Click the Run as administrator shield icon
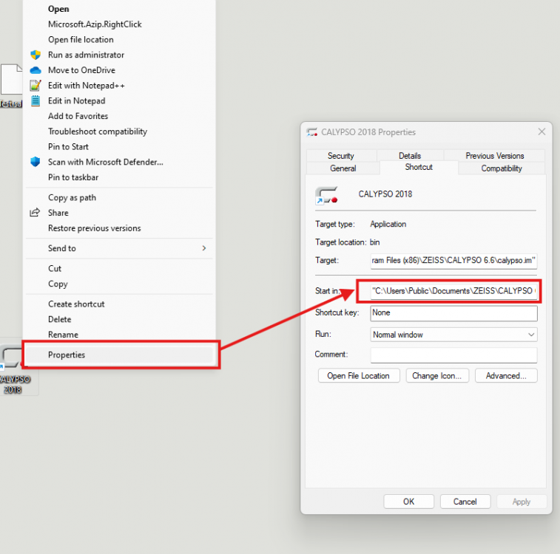Viewport: 560px width, 554px height. coord(36,55)
